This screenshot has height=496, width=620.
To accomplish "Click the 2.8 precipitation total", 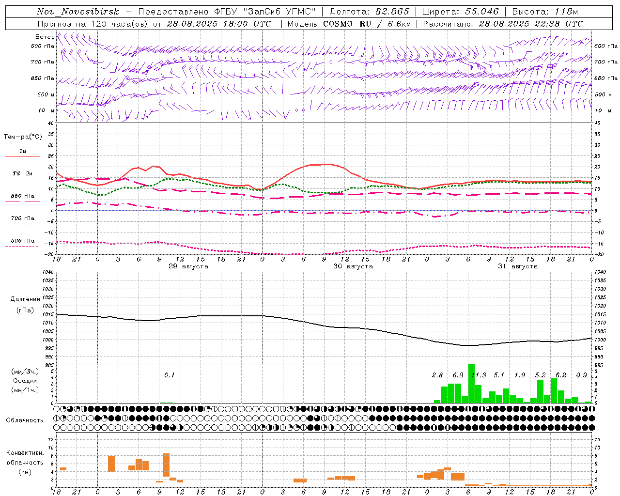I will pyautogui.click(x=437, y=375).
